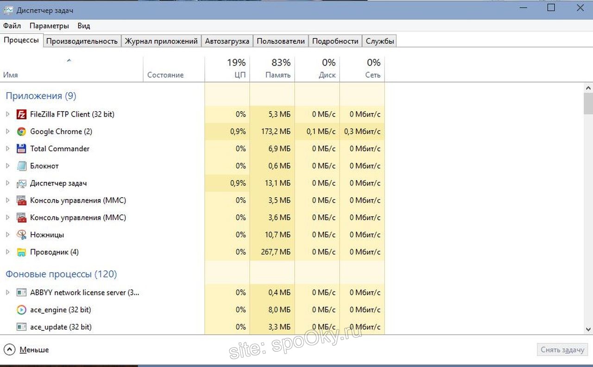Select the Блокнот notepad icon
The height and width of the screenshot is (367, 593).
(21, 166)
